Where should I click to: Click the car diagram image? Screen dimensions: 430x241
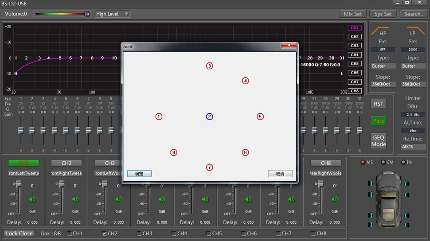point(388,200)
